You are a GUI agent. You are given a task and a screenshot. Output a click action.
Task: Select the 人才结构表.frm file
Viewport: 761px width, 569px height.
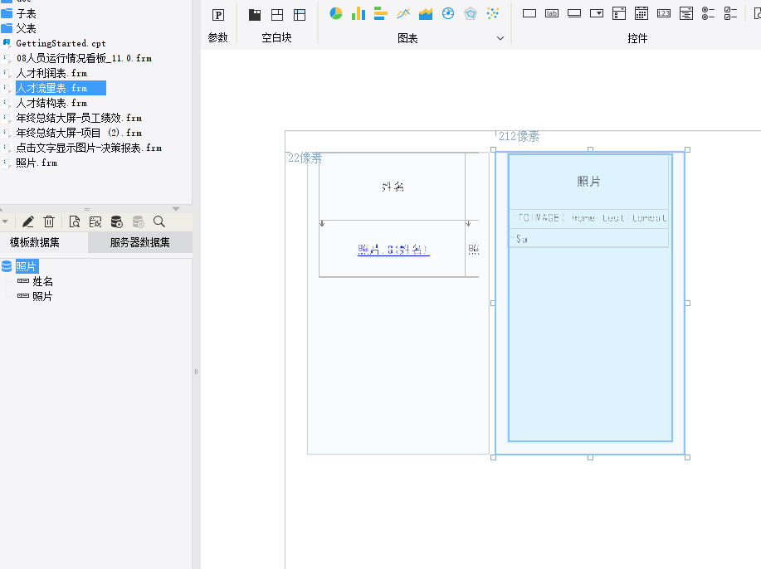click(51, 104)
